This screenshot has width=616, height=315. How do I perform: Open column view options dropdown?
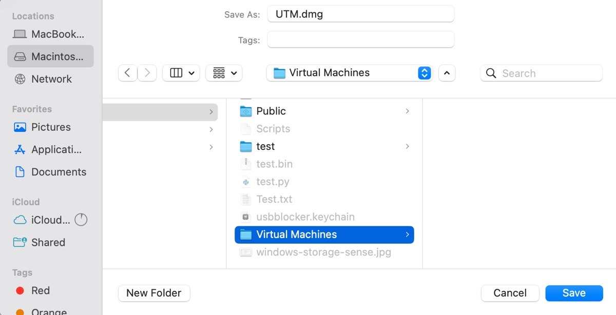click(x=181, y=73)
